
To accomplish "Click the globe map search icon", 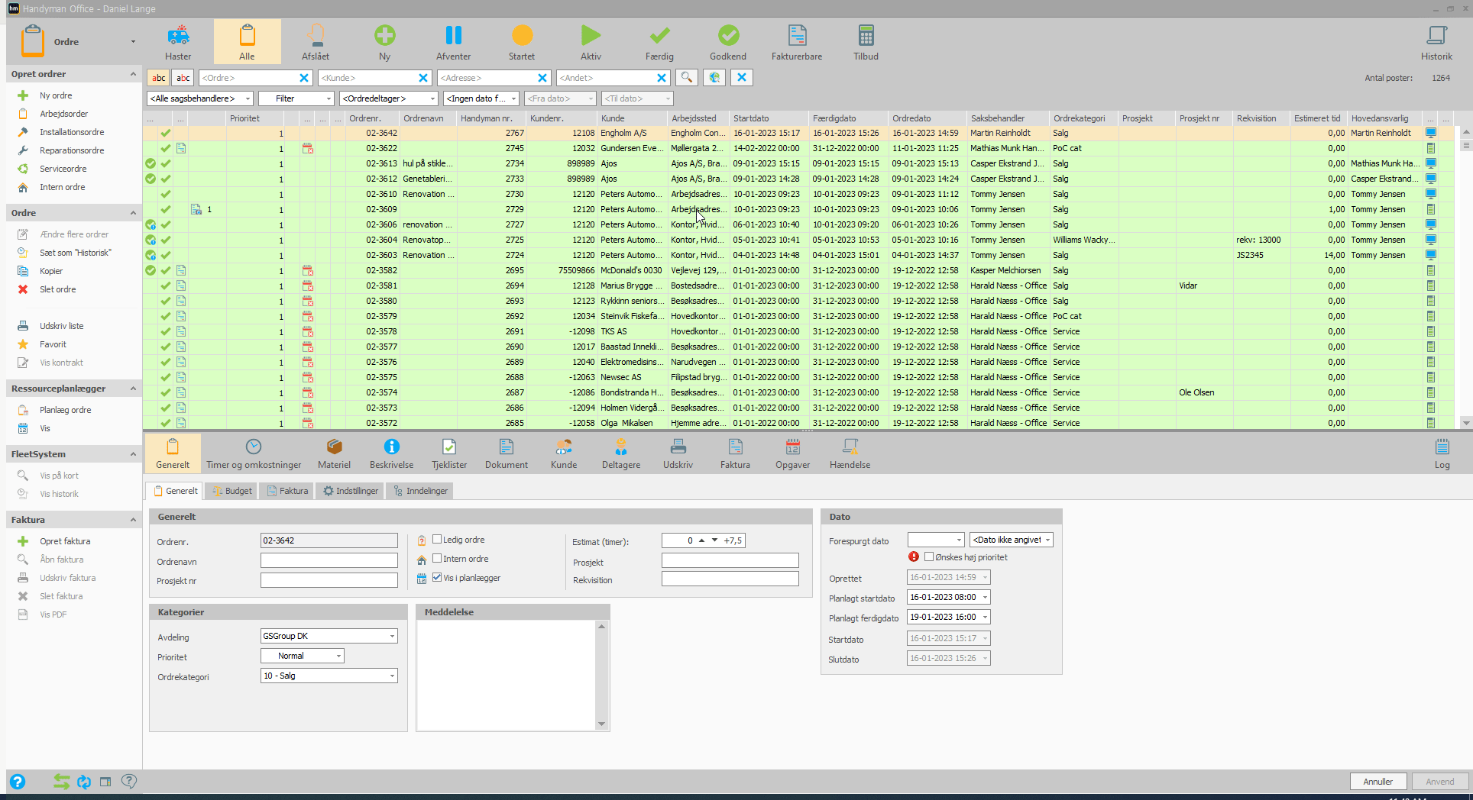I will pyautogui.click(x=714, y=77).
